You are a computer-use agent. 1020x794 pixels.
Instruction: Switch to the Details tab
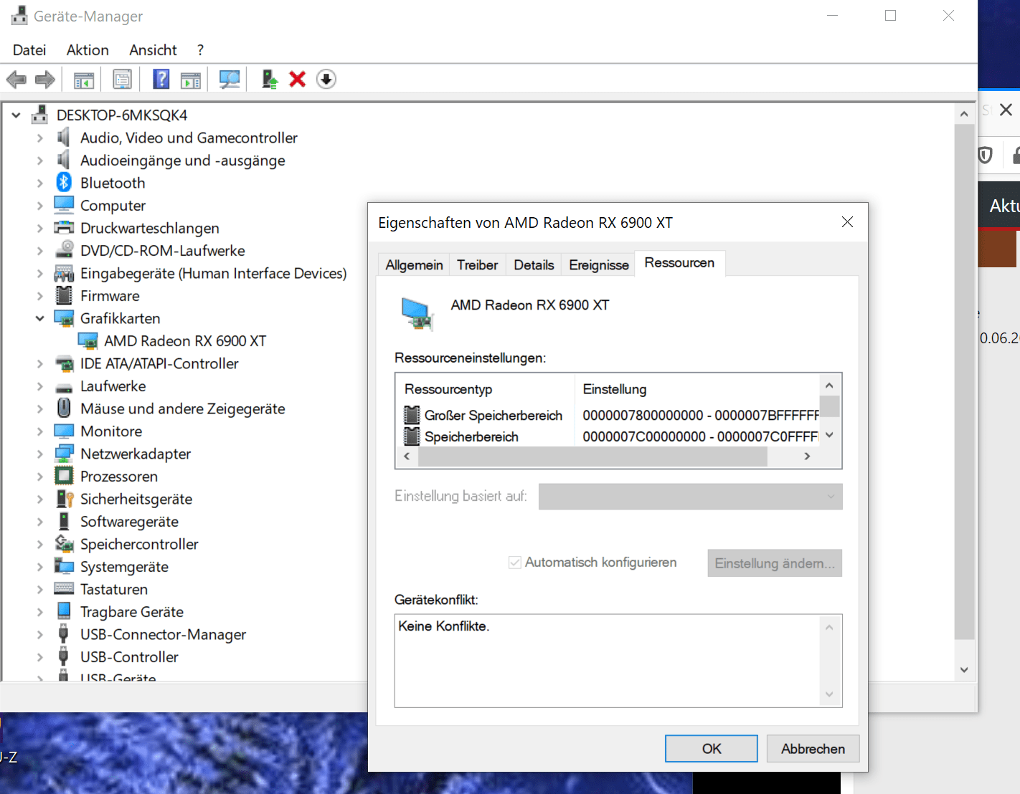(534, 265)
